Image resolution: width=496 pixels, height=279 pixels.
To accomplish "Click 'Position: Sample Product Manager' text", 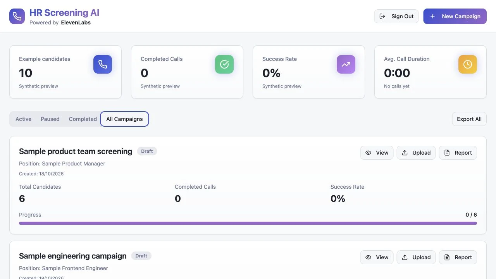I will (x=62, y=164).
